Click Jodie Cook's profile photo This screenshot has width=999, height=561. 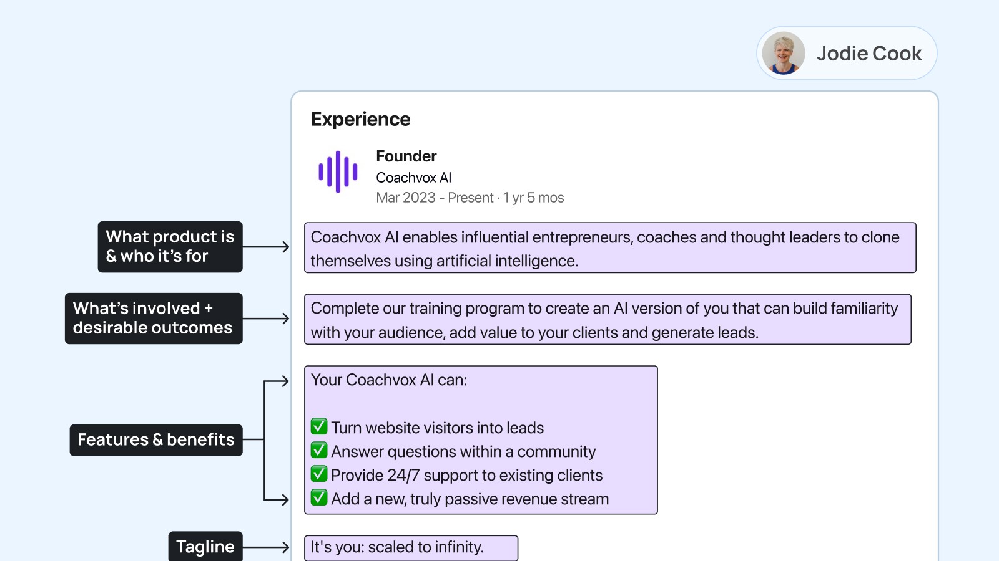coord(784,53)
